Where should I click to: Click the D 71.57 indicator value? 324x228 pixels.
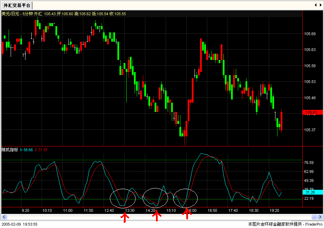coord(41,150)
